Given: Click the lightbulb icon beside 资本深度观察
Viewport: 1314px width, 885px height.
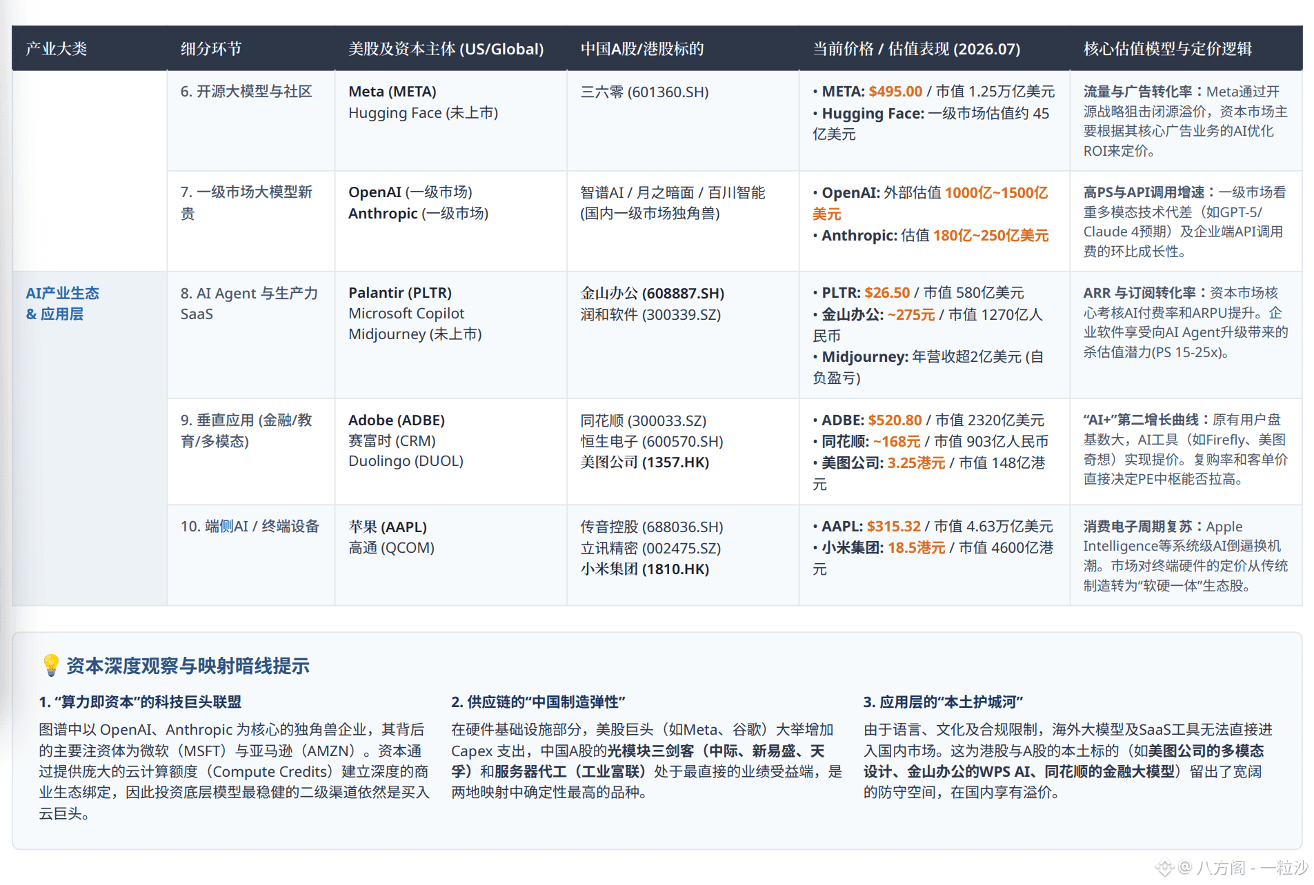Looking at the screenshot, I should coord(50,665).
